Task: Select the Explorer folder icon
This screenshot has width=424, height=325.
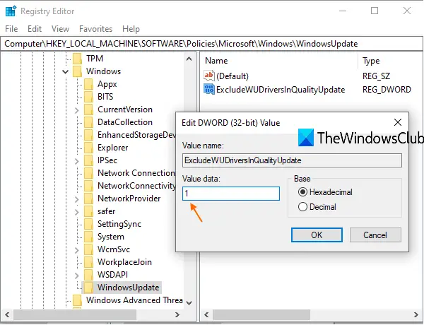Action: [x=89, y=148]
